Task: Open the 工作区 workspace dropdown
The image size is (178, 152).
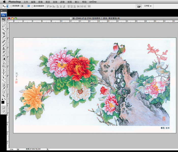Action: [x=148, y=6]
